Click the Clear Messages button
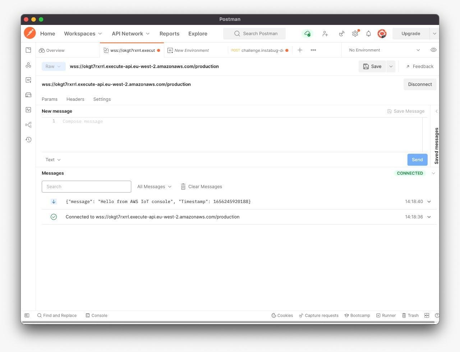The image size is (460, 352). click(201, 186)
